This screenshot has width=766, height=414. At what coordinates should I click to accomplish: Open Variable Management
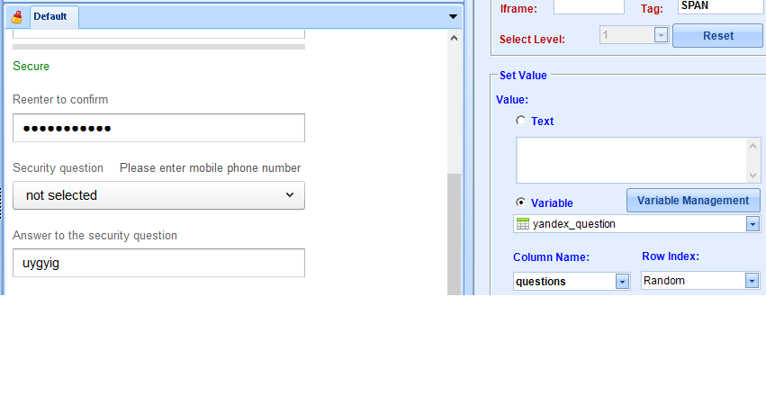pyautogui.click(x=692, y=201)
